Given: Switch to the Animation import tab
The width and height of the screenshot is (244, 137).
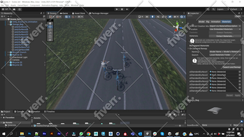Looking at the screenshot, I should [x=216, y=22].
